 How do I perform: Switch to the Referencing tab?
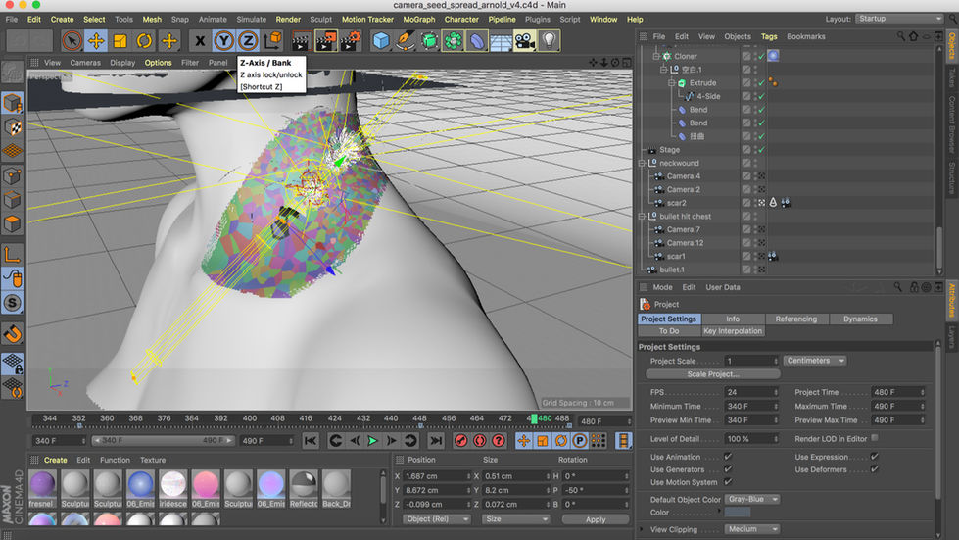click(x=795, y=319)
